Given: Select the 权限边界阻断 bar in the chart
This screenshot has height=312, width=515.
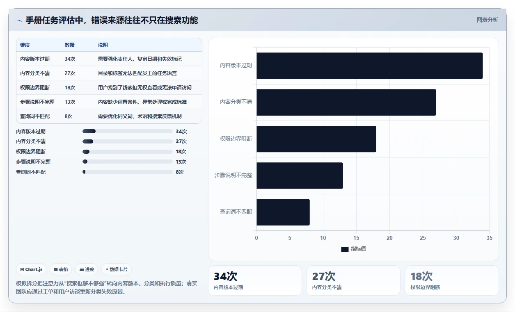Looking at the screenshot, I should 316,139.
